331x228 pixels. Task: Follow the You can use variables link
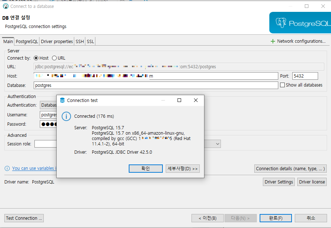[34, 168]
